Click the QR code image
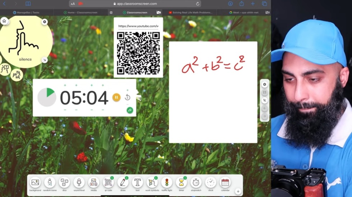 click(x=138, y=53)
